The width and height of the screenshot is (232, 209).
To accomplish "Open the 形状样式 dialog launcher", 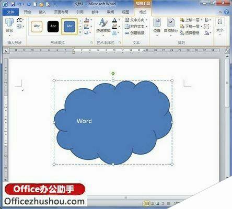I will coord(91,43).
